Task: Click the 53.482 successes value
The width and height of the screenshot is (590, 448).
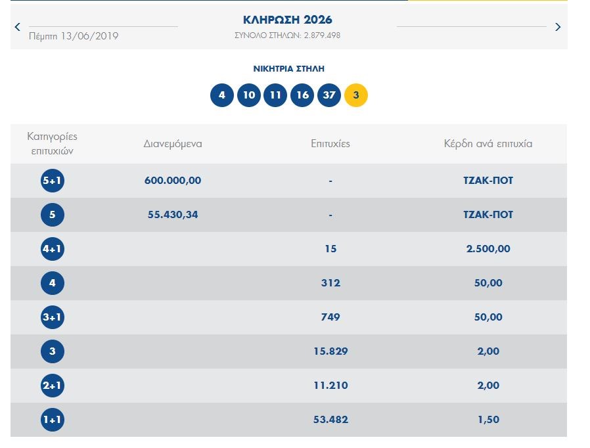Action: [x=330, y=420]
